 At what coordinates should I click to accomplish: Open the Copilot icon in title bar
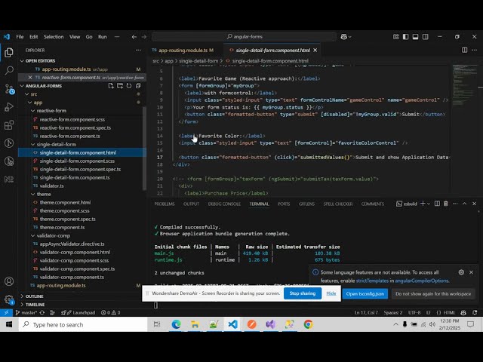click(346, 37)
